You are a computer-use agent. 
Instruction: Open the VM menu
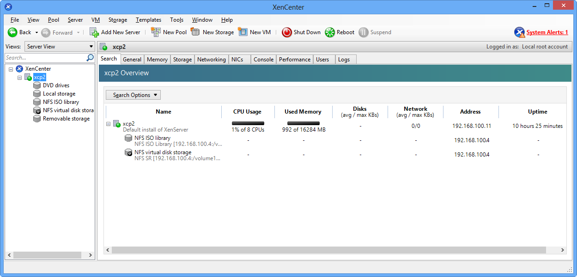coord(96,20)
